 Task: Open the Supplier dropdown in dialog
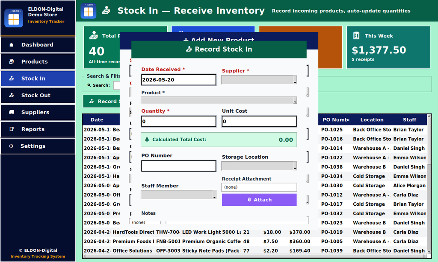coord(259,80)
